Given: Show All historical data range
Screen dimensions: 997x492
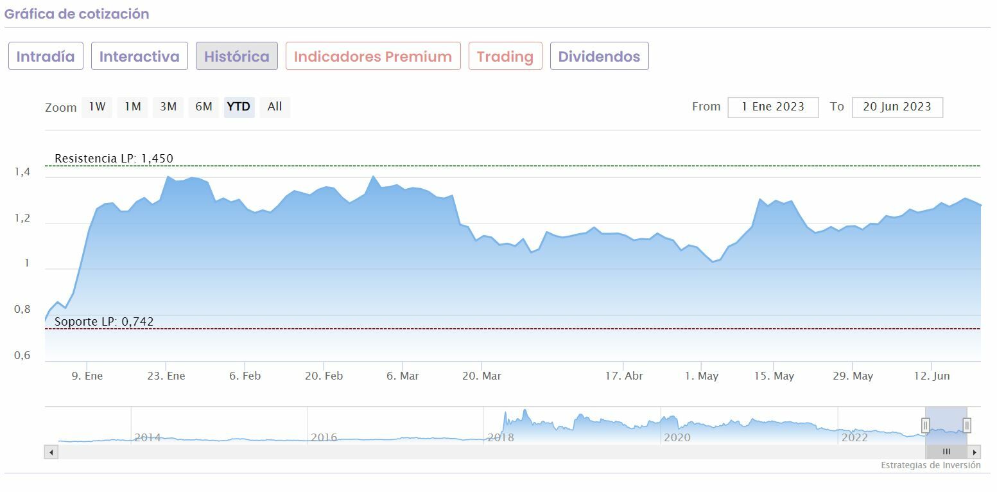Looking at the screenshot, I should 275,107.
